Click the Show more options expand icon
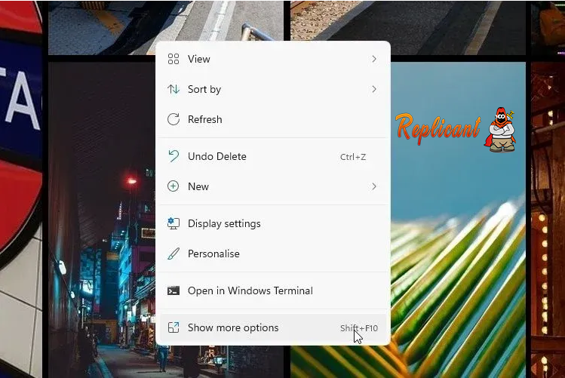This screenshot has height=378, width=565. pos(173,327)
